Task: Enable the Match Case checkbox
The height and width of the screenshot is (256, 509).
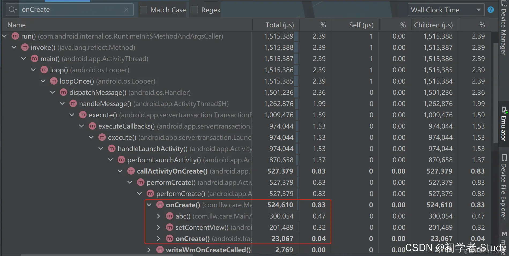Action: (x=143, y=10)
